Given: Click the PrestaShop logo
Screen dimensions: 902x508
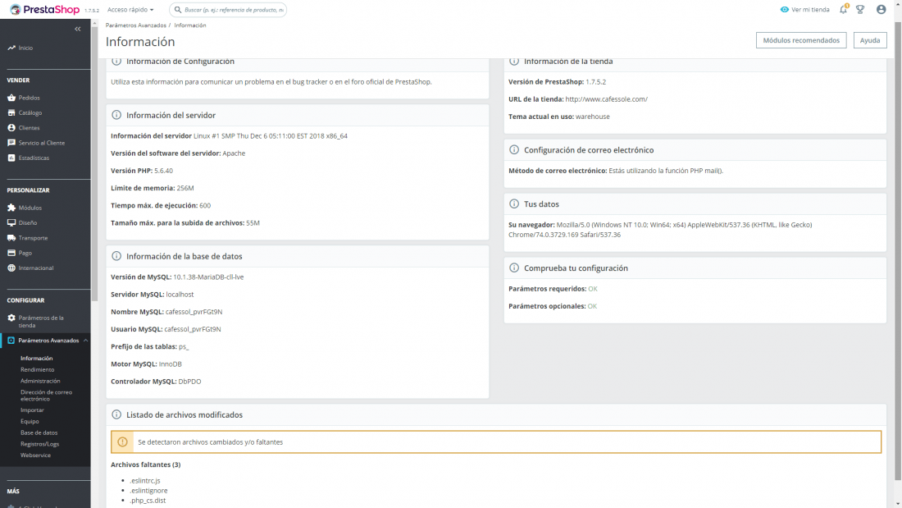Looking at the screenshot, I should tap(45, 10).
